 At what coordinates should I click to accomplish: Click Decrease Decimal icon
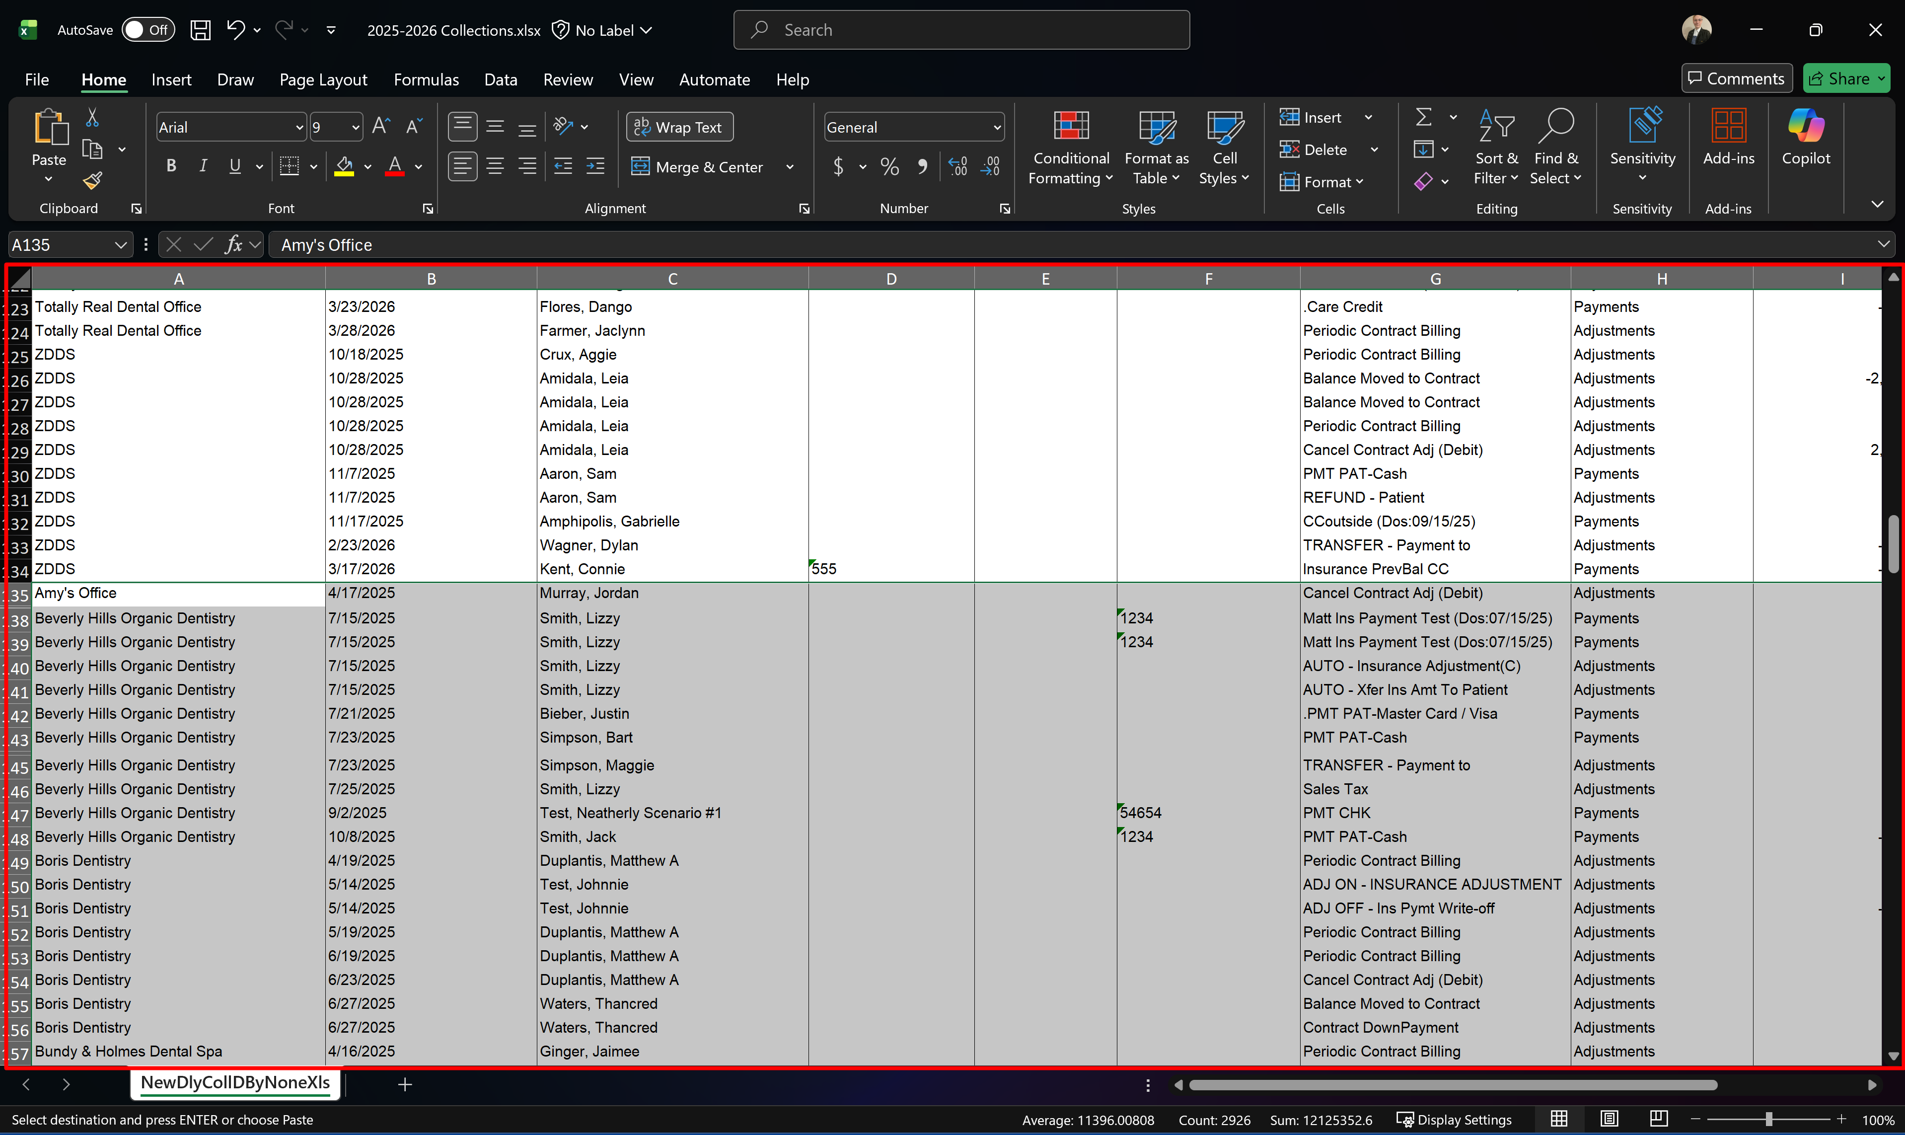[990, 166]
